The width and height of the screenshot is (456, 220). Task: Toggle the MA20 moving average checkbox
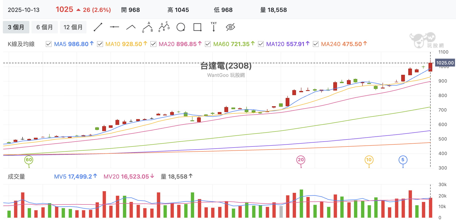[153, 44]
